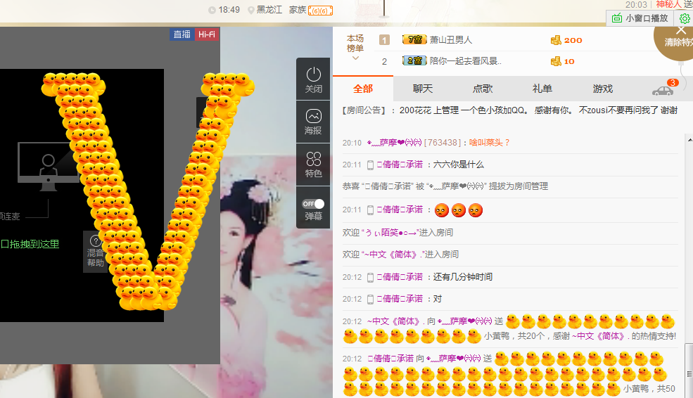Open the car icon with badge 3

(663, 91)
